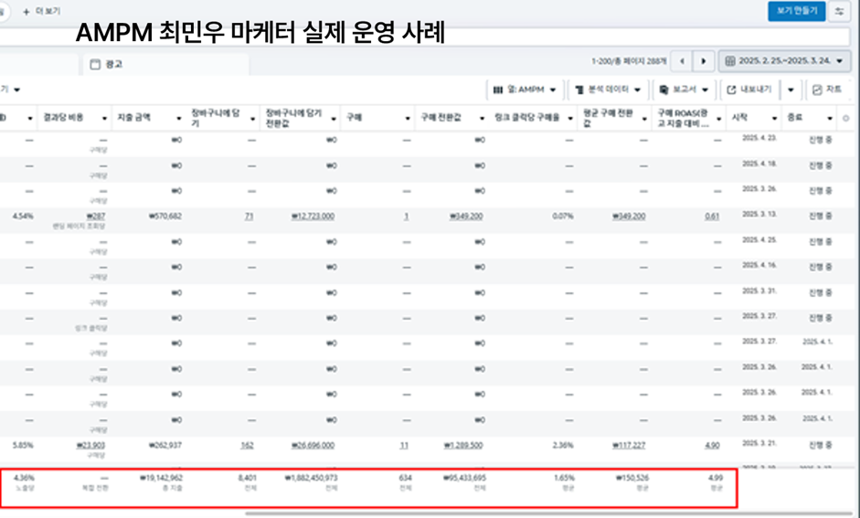Select the 4.99 average ROAS cell
This screenshot has height=518, width=860.
[x=716, y=479]
